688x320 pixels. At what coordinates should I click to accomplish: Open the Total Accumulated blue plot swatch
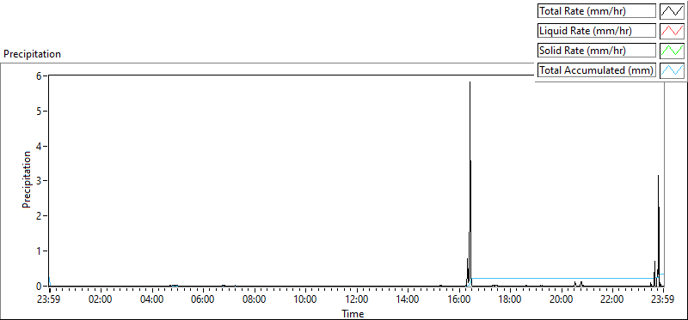click(673, 69)
